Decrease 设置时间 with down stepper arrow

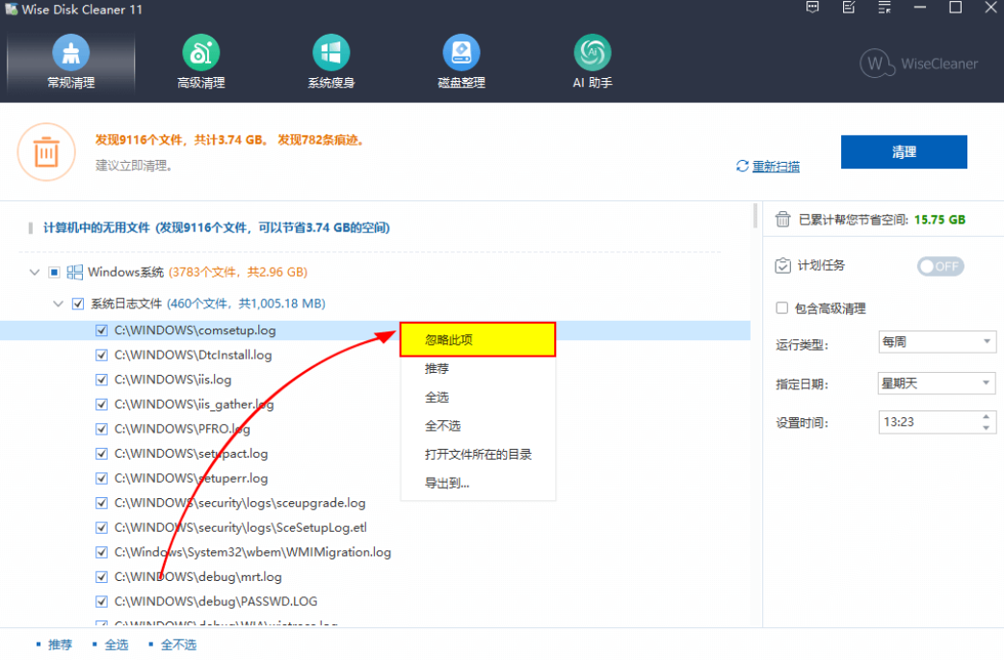[x=986, y=427]
